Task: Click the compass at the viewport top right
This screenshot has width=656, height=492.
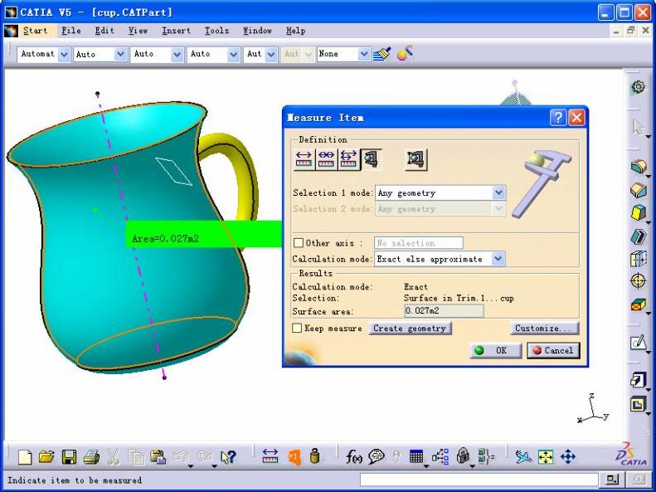Action: point(515,94)
